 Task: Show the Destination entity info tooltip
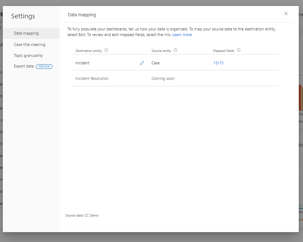[x=106, y=50]
